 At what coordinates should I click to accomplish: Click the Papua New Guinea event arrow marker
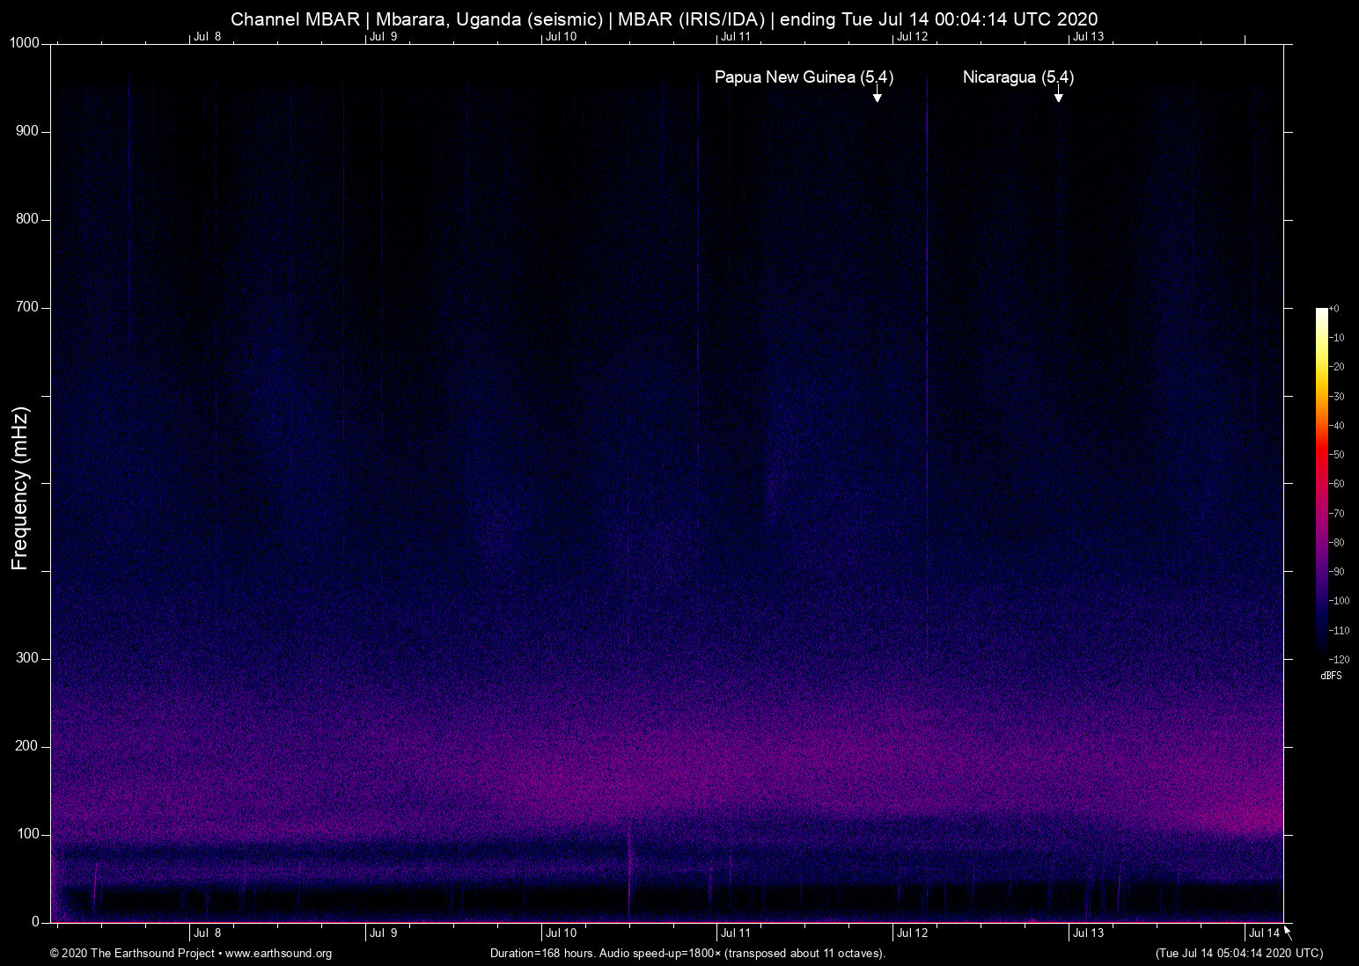click(877, 96)
